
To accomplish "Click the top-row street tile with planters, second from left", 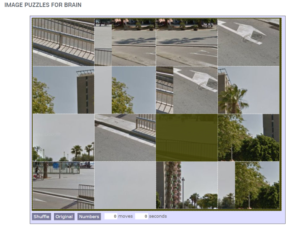I will [x=125, y=42].
